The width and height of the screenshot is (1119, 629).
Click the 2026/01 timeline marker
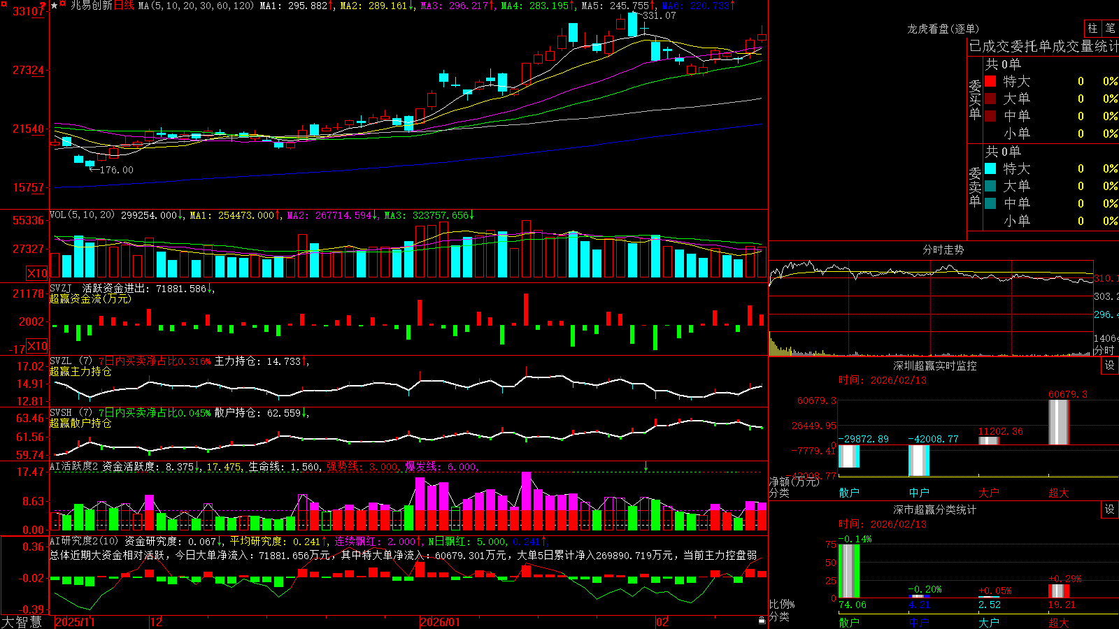[x=441, y=622]
